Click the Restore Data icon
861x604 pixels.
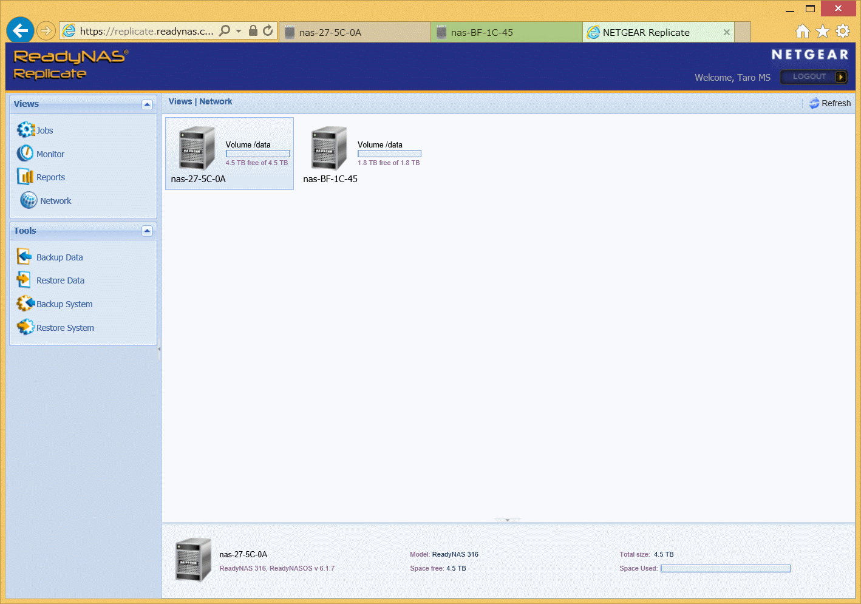click(x=24, y=280)
